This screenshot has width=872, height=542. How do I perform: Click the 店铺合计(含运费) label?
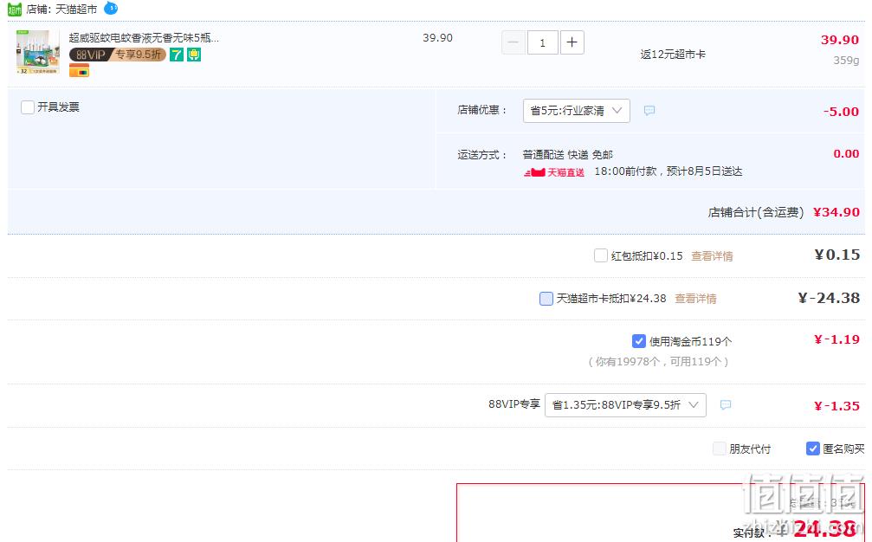[756, 212]
